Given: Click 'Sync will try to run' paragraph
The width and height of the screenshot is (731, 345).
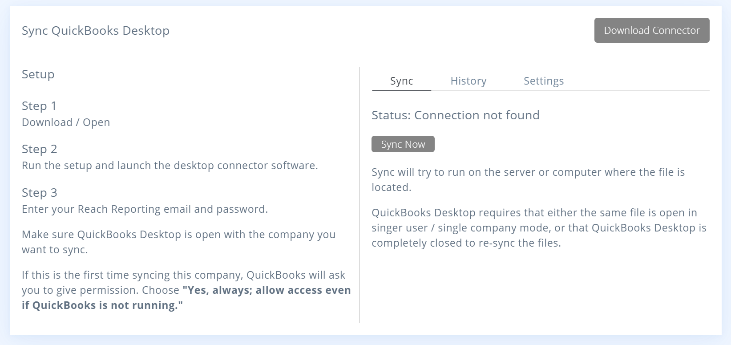Looking at the screenshot, I should [x=528, y=180].
